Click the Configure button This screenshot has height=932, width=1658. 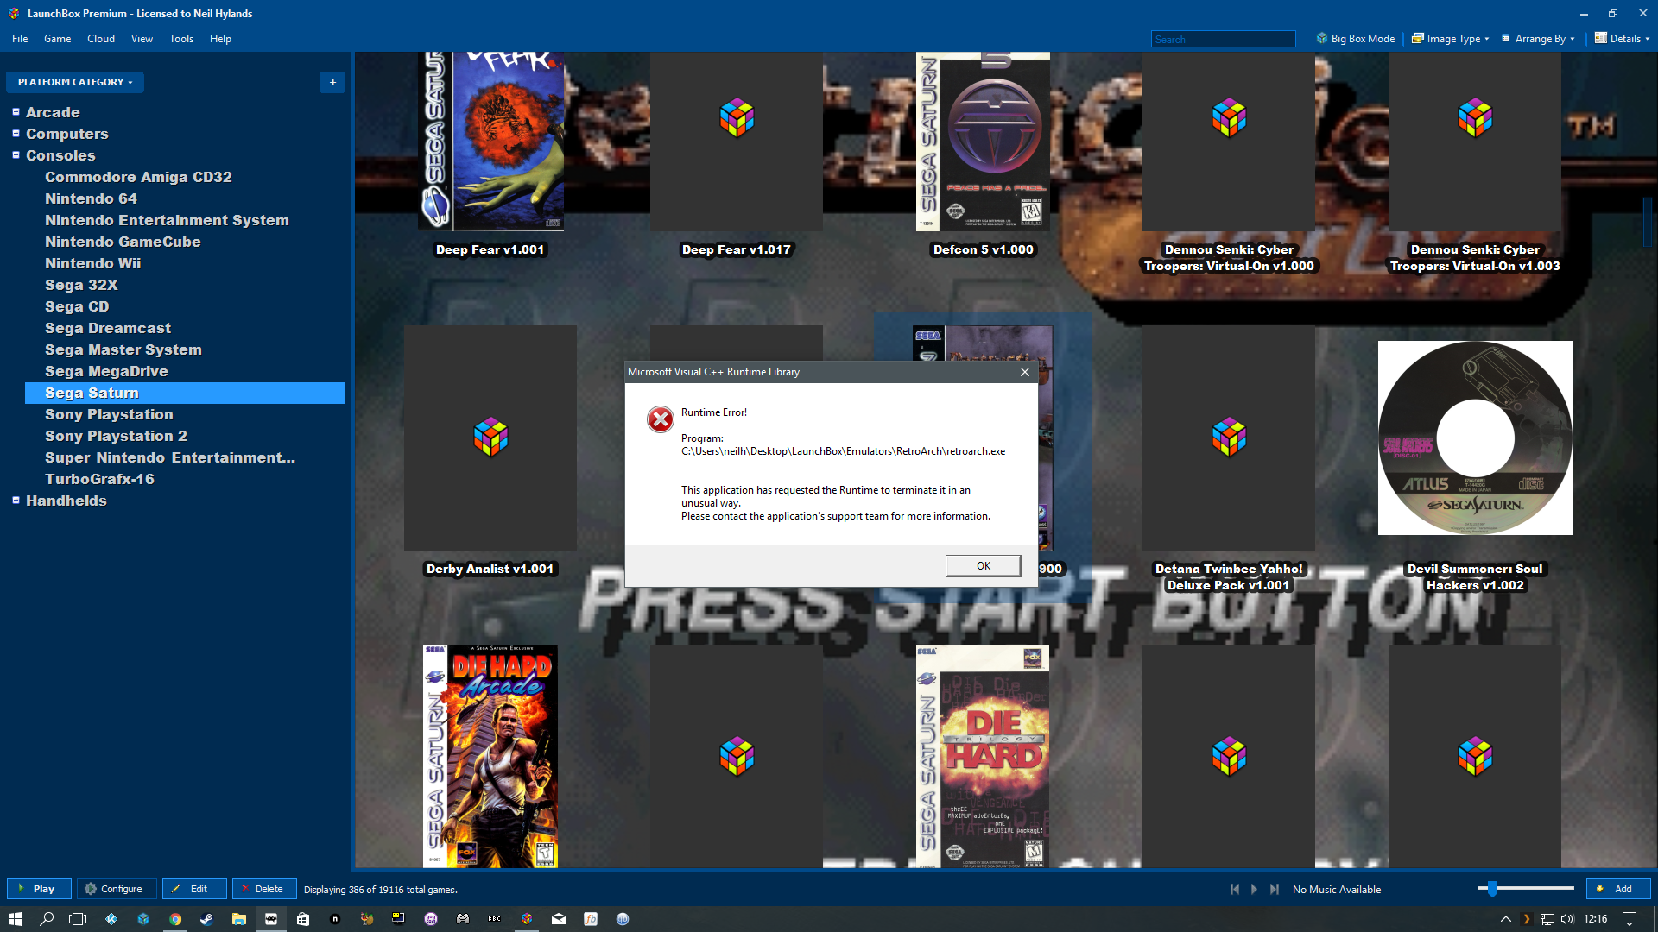[x=117, y=889]
